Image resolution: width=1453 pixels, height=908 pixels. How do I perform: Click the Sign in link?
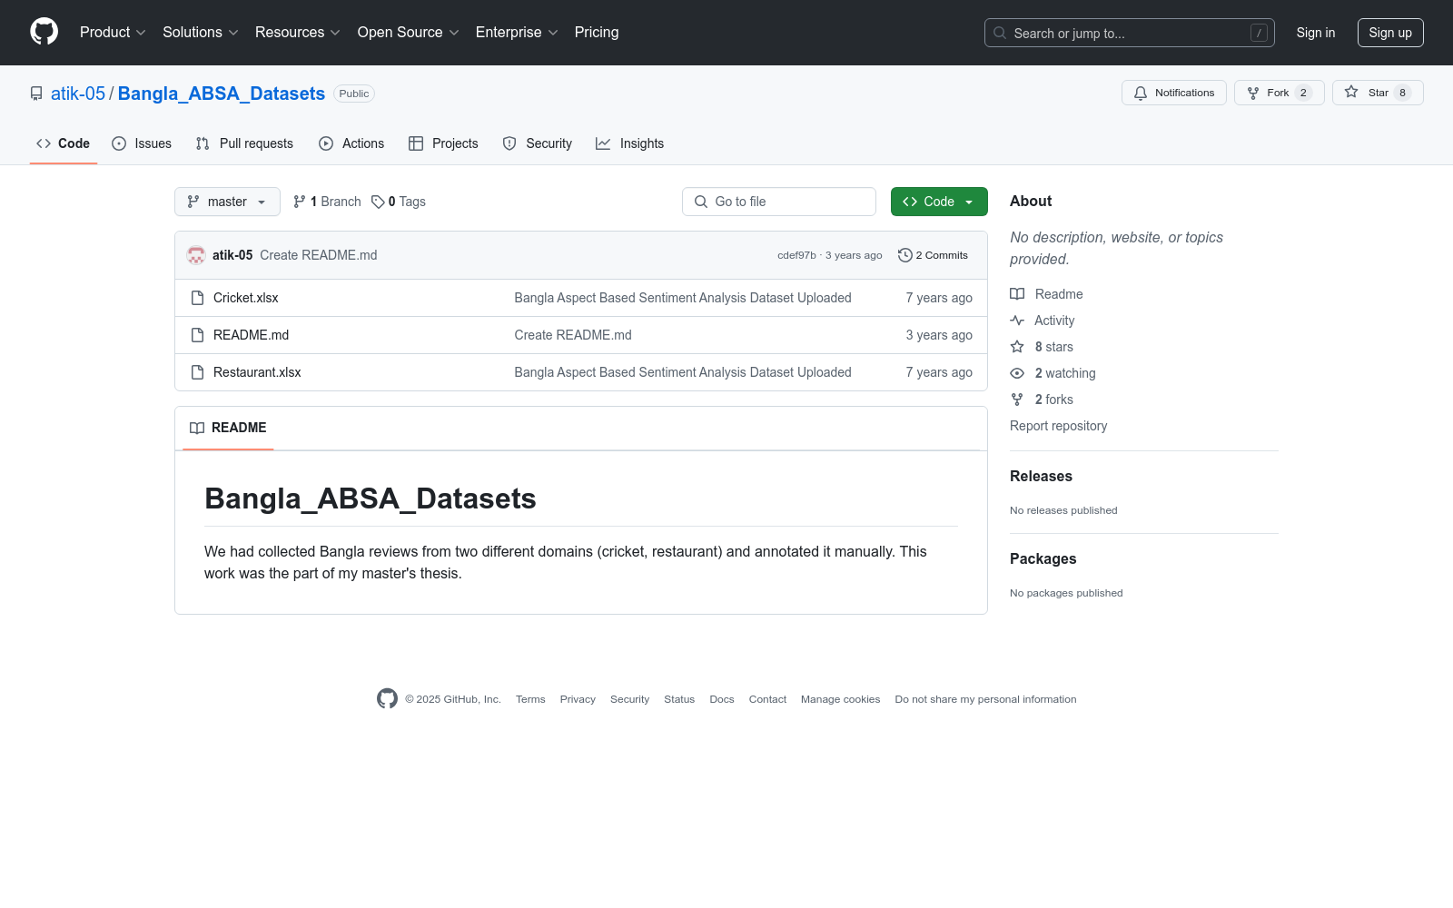point(1316,33)
